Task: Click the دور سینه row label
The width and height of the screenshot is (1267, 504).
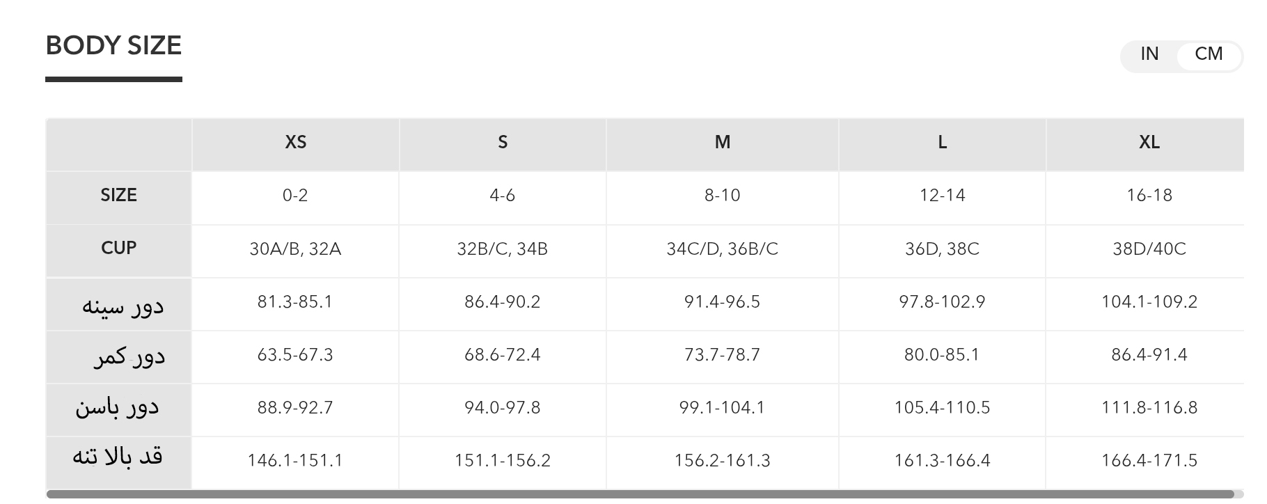Action: pos(123,306)
